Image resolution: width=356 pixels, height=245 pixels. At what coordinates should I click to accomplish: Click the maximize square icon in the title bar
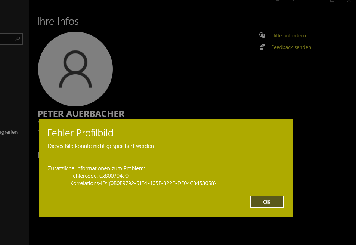click(x=332, y=2)
